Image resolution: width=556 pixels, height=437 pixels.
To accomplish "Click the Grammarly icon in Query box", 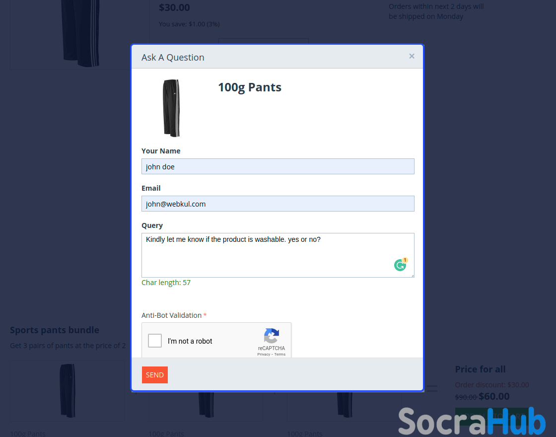I will (400, 265).
